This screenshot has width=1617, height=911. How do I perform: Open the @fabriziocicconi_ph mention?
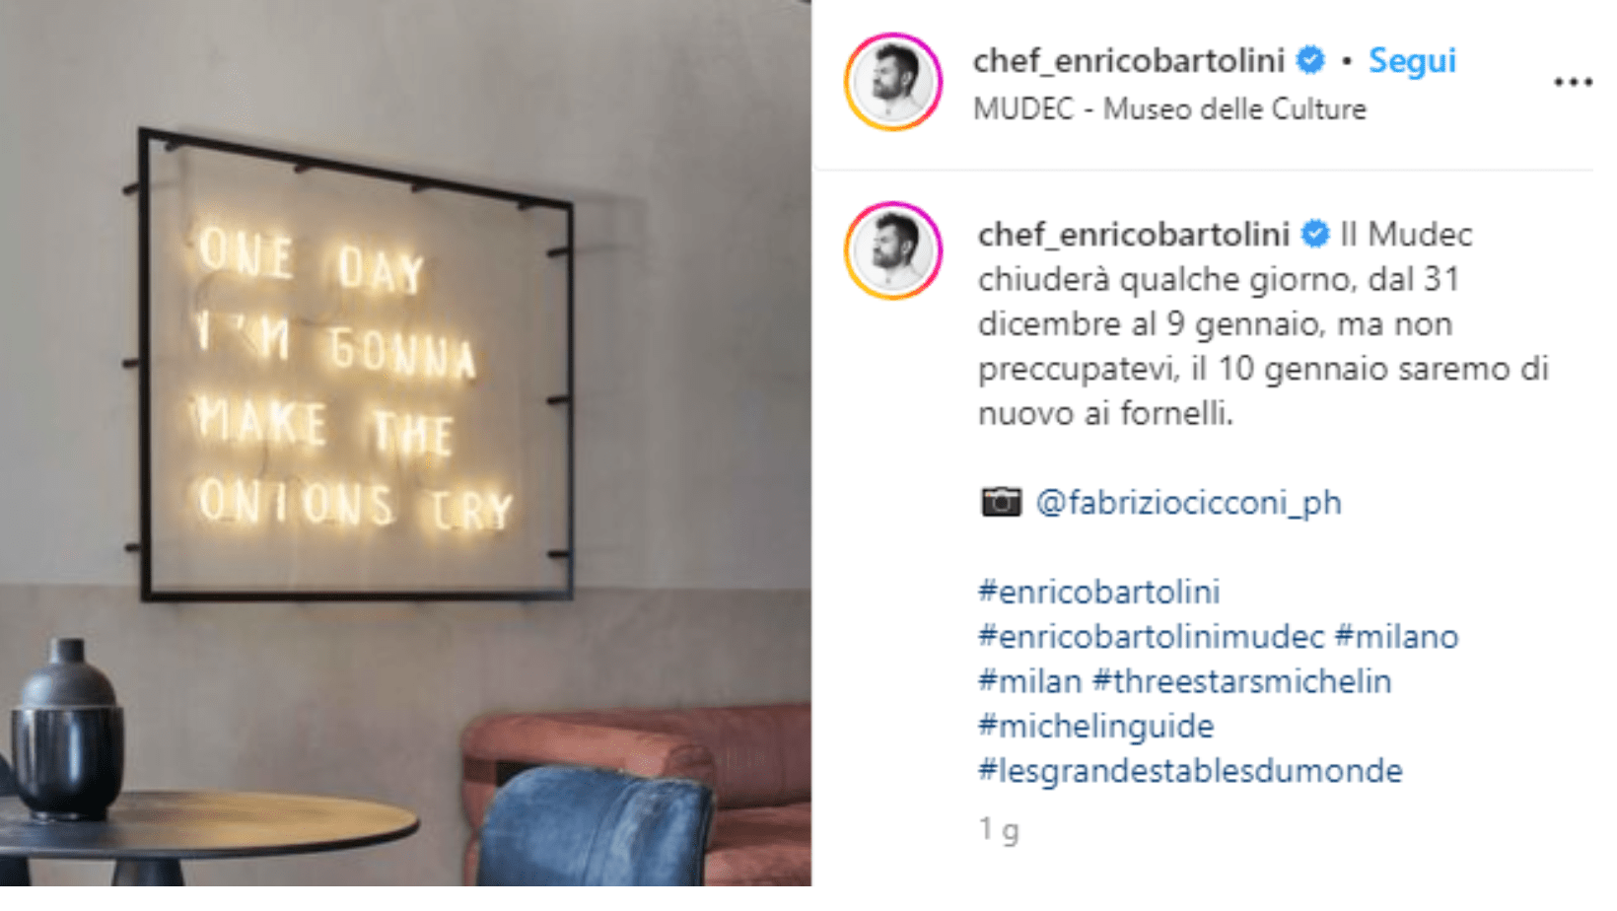[1189, 503]
